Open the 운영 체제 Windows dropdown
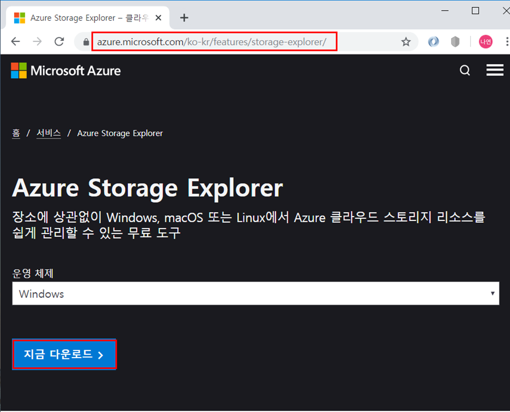 (x=256, y=293)
